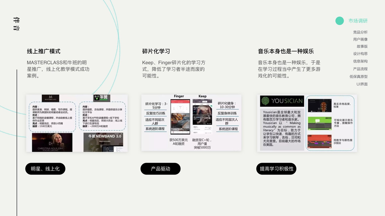Click the 提高学习积极性 pill button
Screen dimensions: 385x216
coord(276,169)
